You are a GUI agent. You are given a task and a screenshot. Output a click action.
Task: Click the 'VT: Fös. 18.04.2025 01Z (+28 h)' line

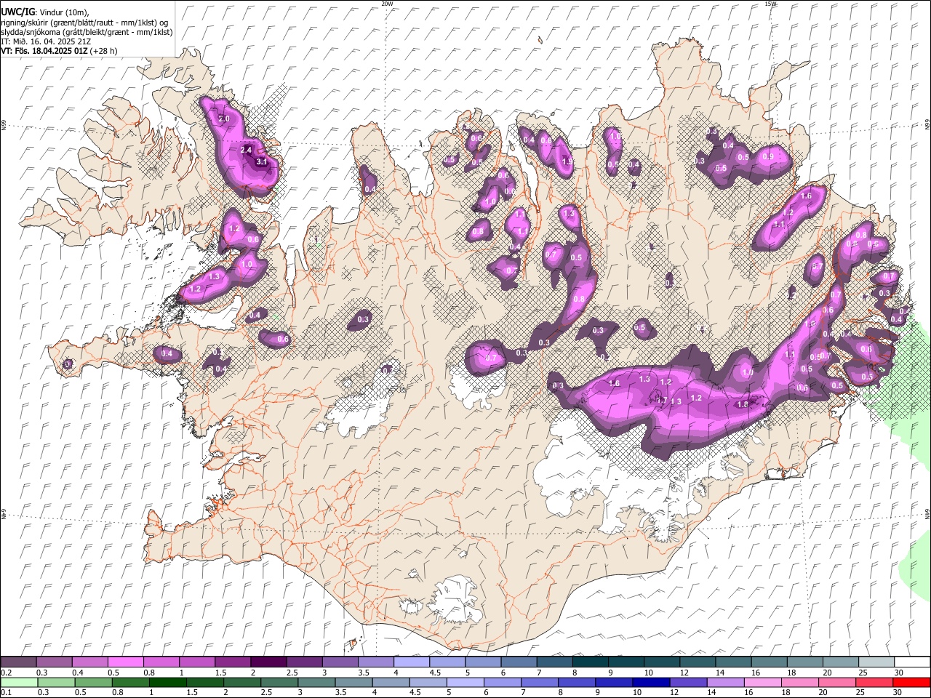[59, 51]
